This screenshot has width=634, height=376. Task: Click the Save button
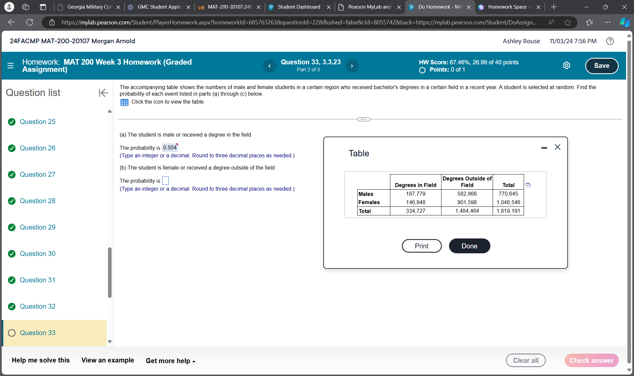coord(602,66)
